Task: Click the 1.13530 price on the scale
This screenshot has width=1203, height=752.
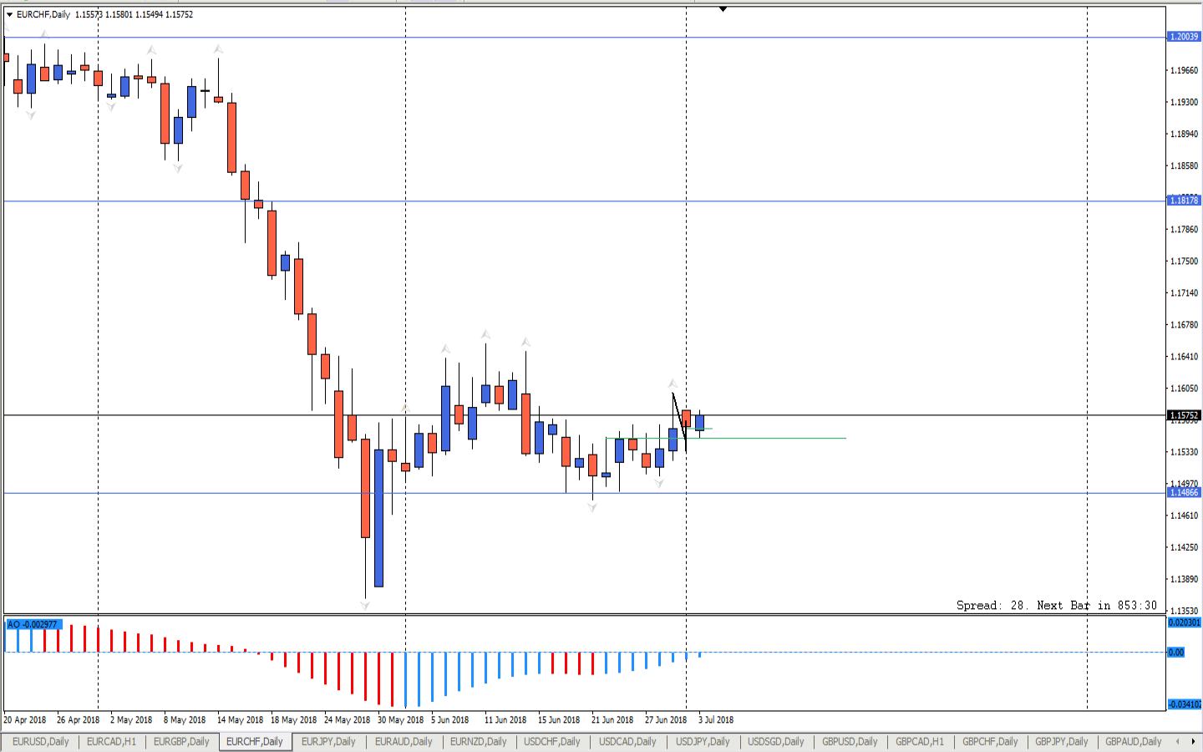Action: pos(1185,611)
